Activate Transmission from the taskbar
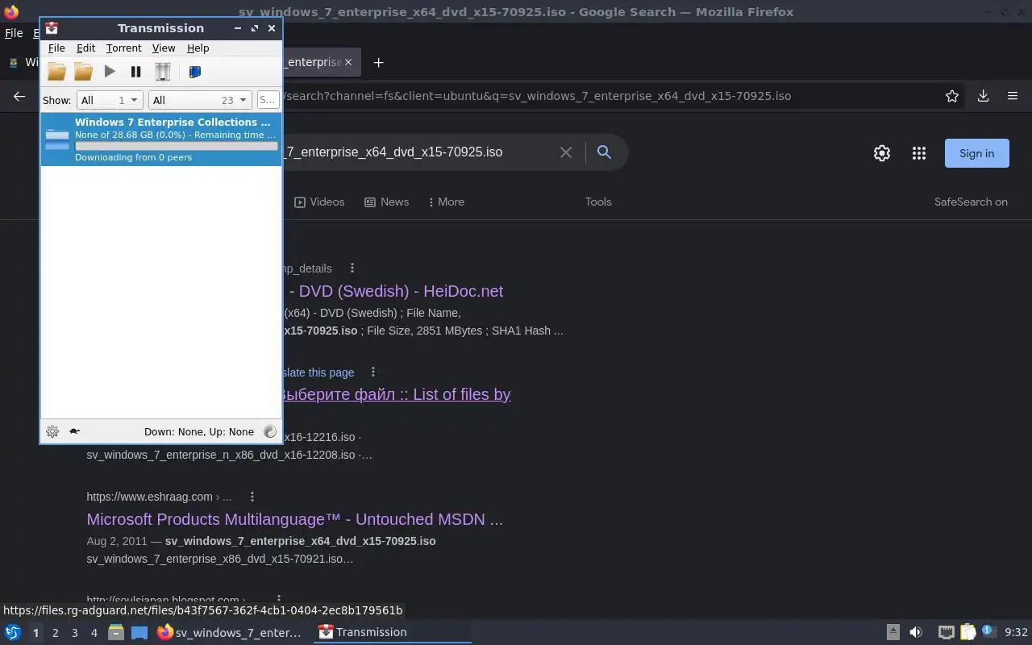The height and width of the screenshot is (645, 1032). [x=393, y=633]
